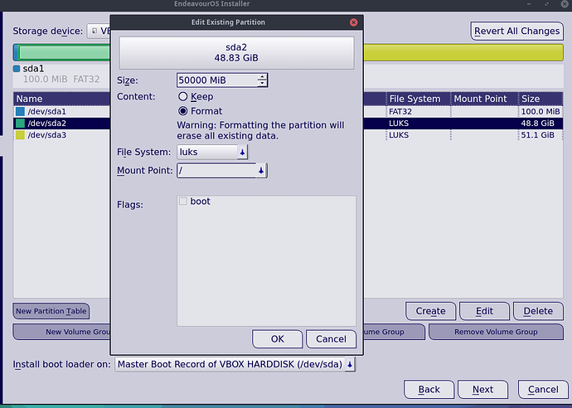
Task: Open the File System luks dropdown
Action: point(212,152)
